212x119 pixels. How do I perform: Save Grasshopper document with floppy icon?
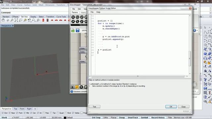click(78, 30)
